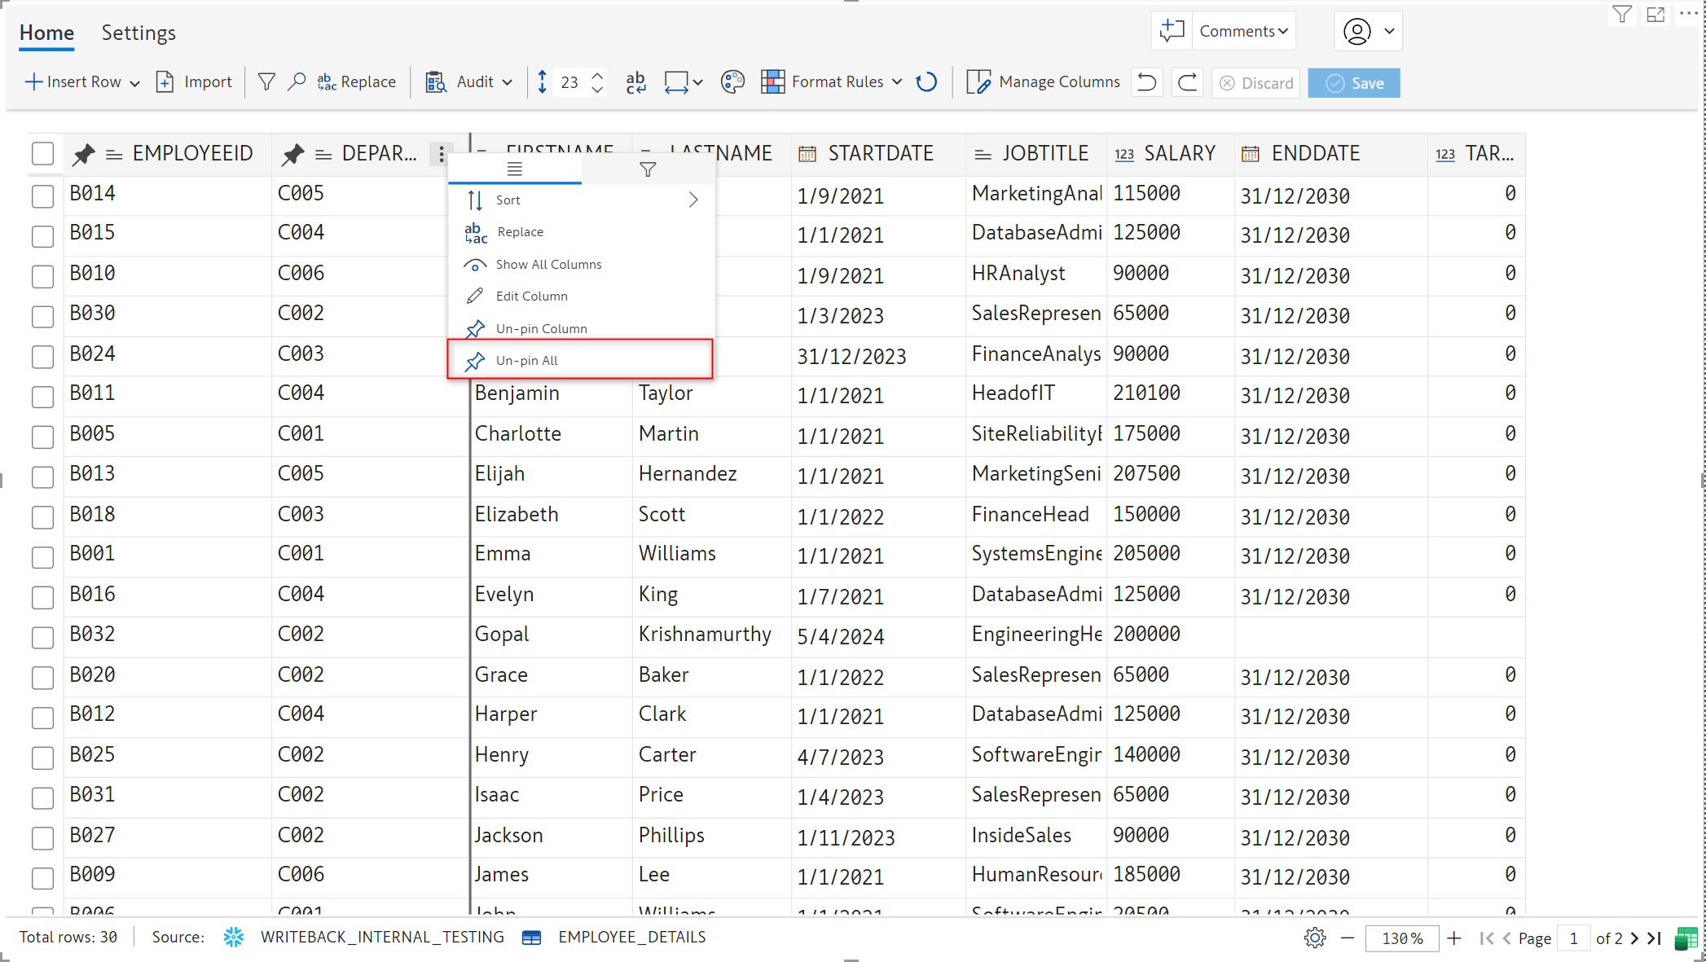1706x962 pixels.
Task: Click the undo arrow icon
Action: coord(1147,82)
